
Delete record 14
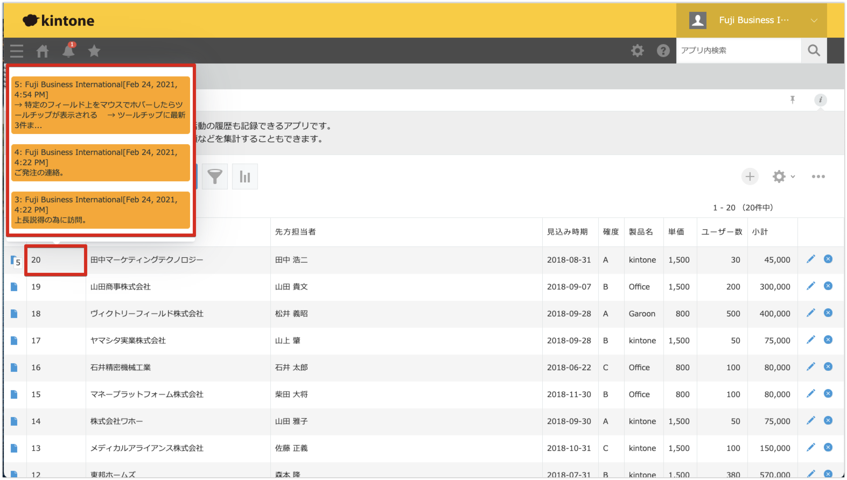[x=828, y=420]
